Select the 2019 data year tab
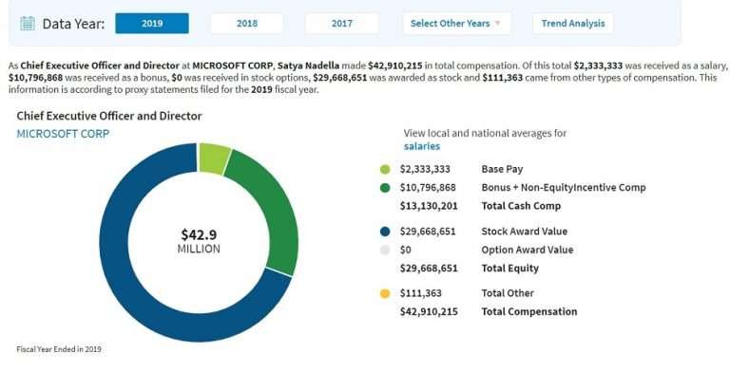The image size is (730, 372). [x=152, y=23]
